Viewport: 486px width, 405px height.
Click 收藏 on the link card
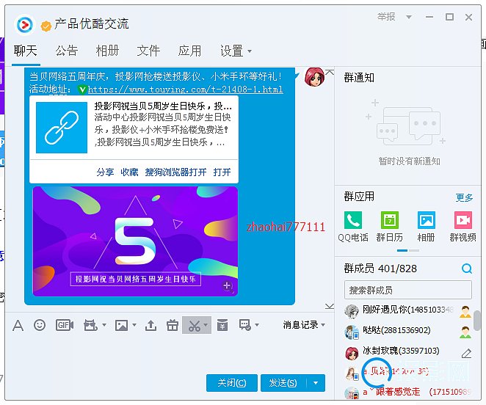coord(129,172)
